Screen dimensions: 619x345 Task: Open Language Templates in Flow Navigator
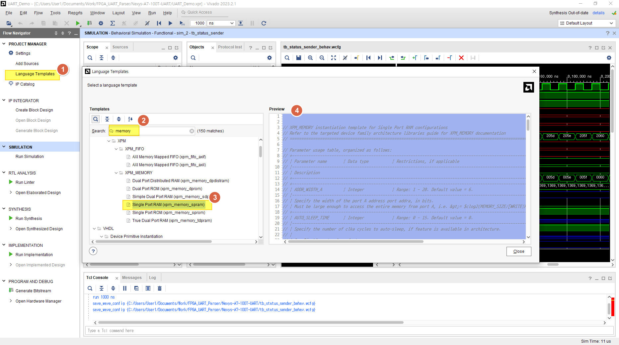[35, 74]
